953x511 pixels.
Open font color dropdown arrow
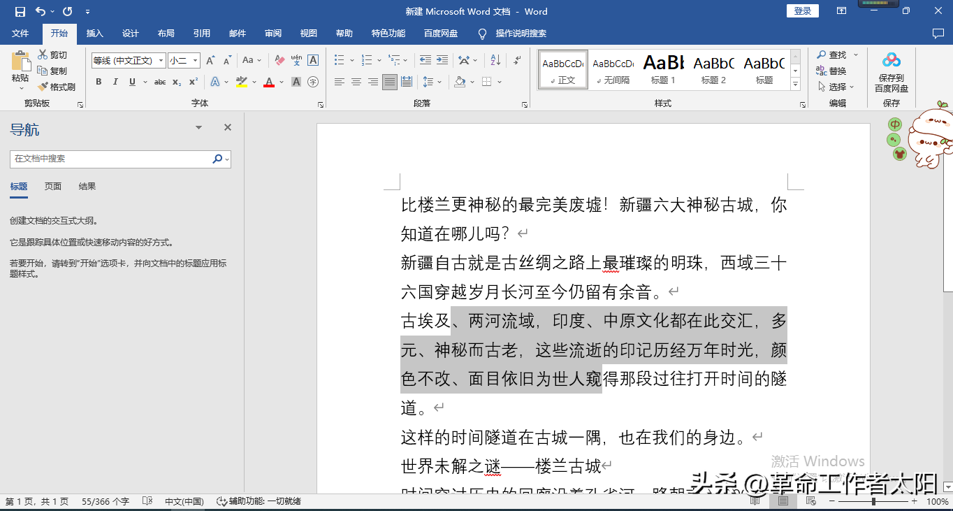click(282, 82)
